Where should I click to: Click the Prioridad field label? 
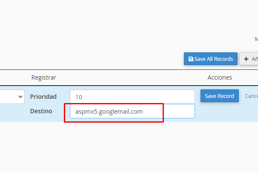pos(43,97)
